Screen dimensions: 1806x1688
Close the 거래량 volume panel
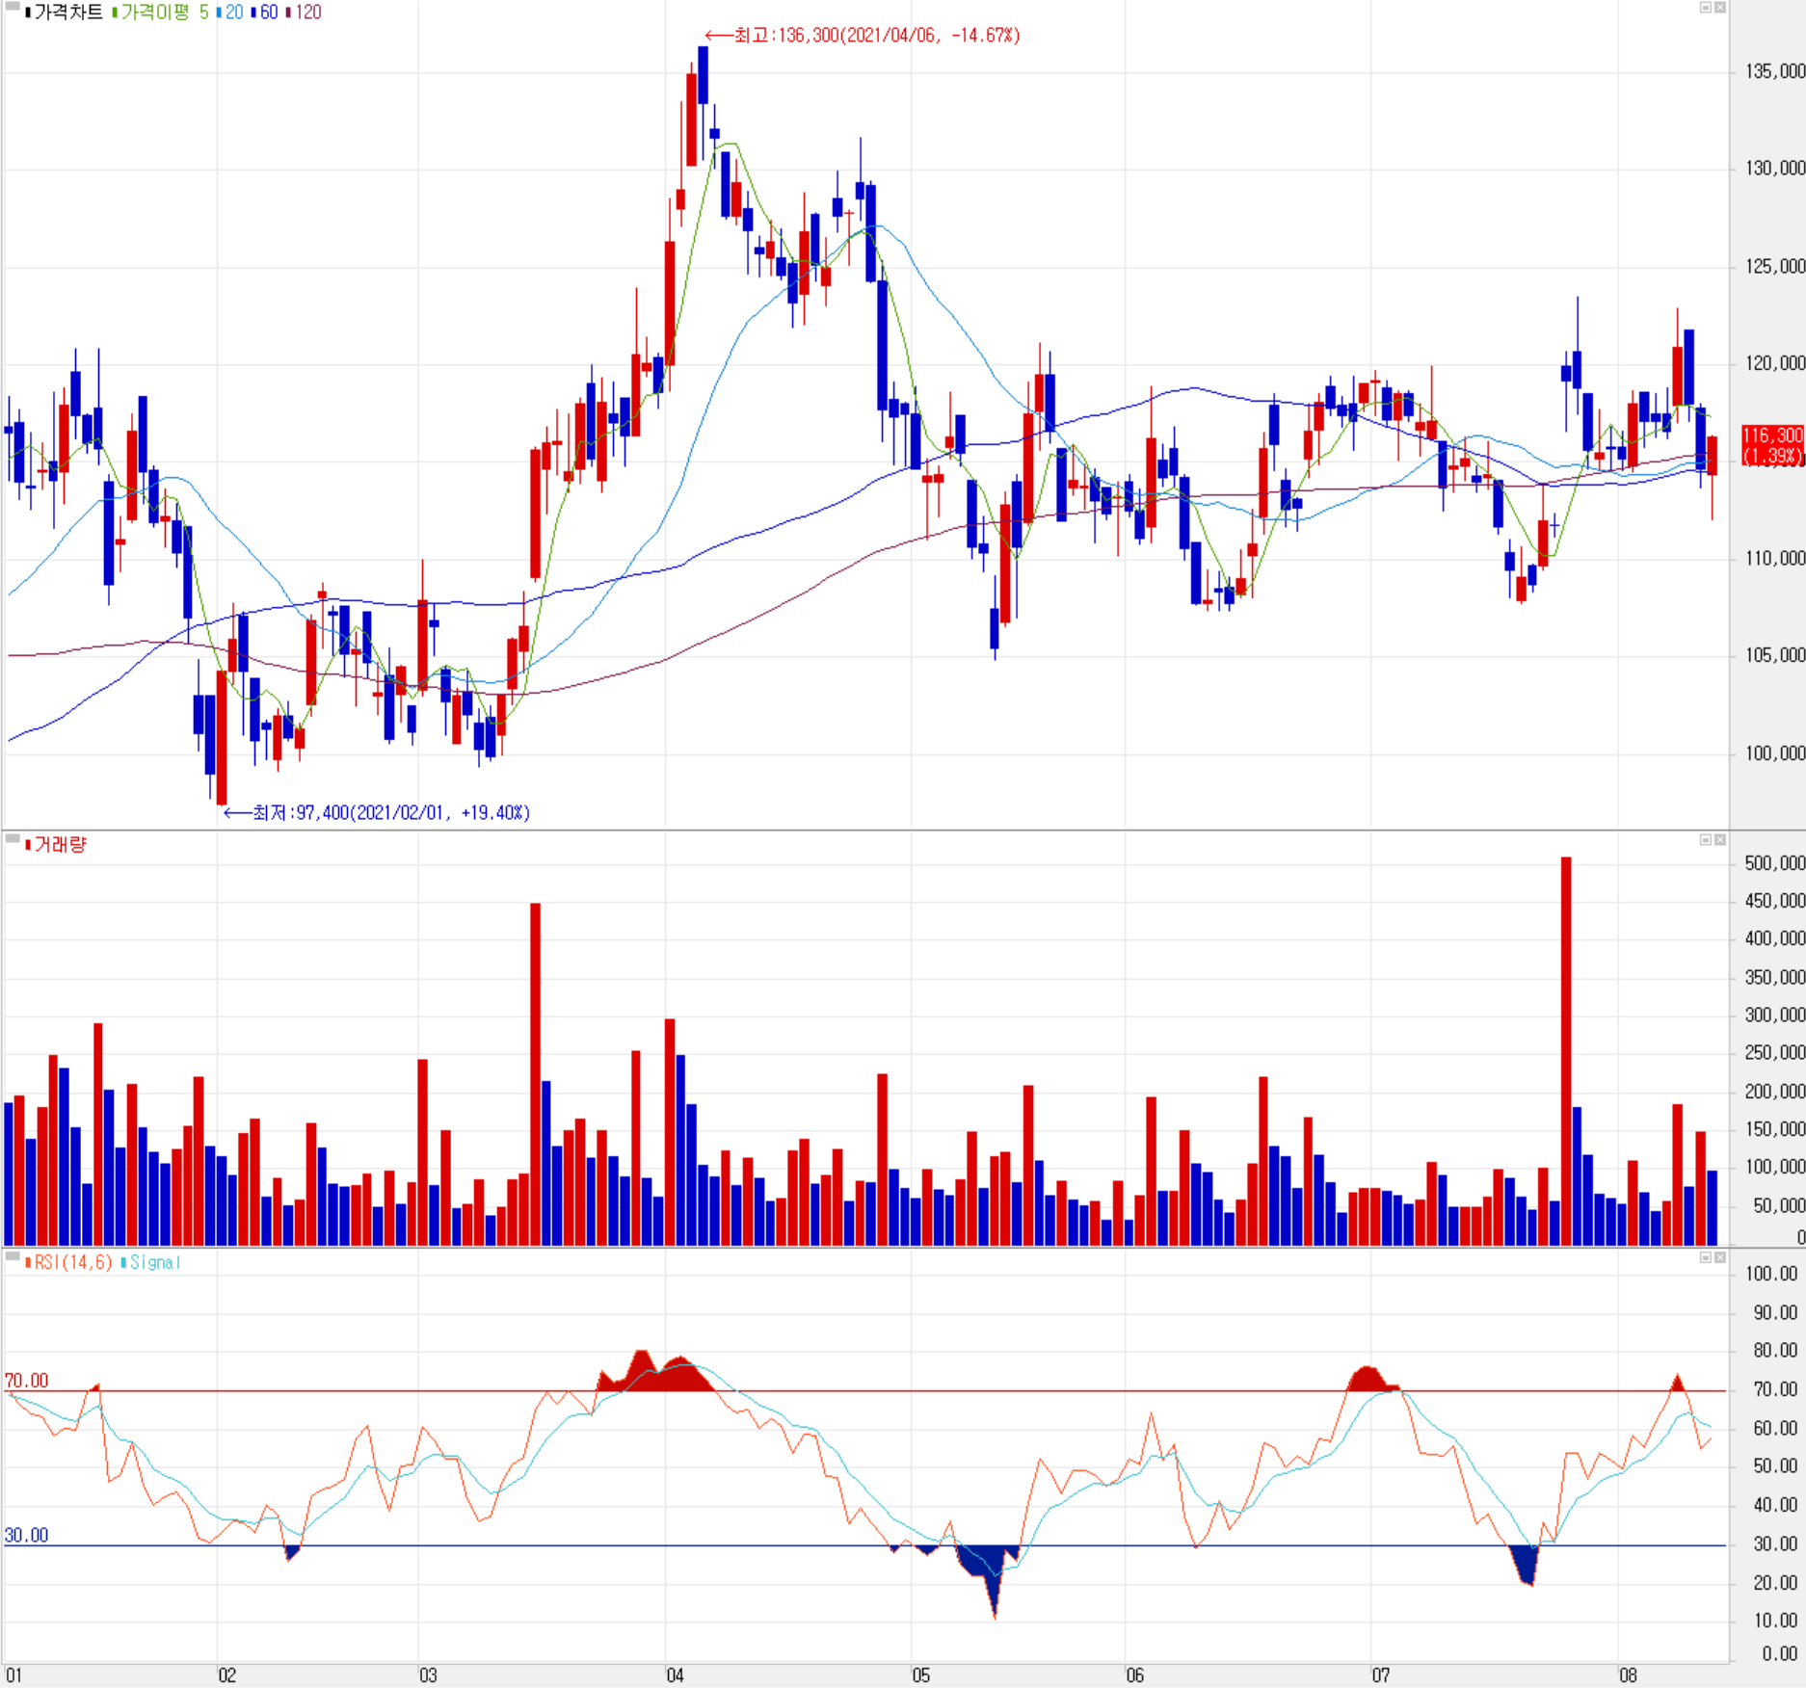pos(1719,840)
